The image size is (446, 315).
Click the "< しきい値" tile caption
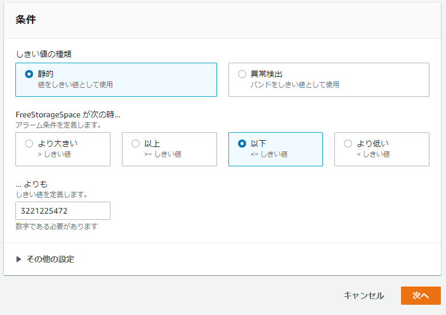(373, 154)
